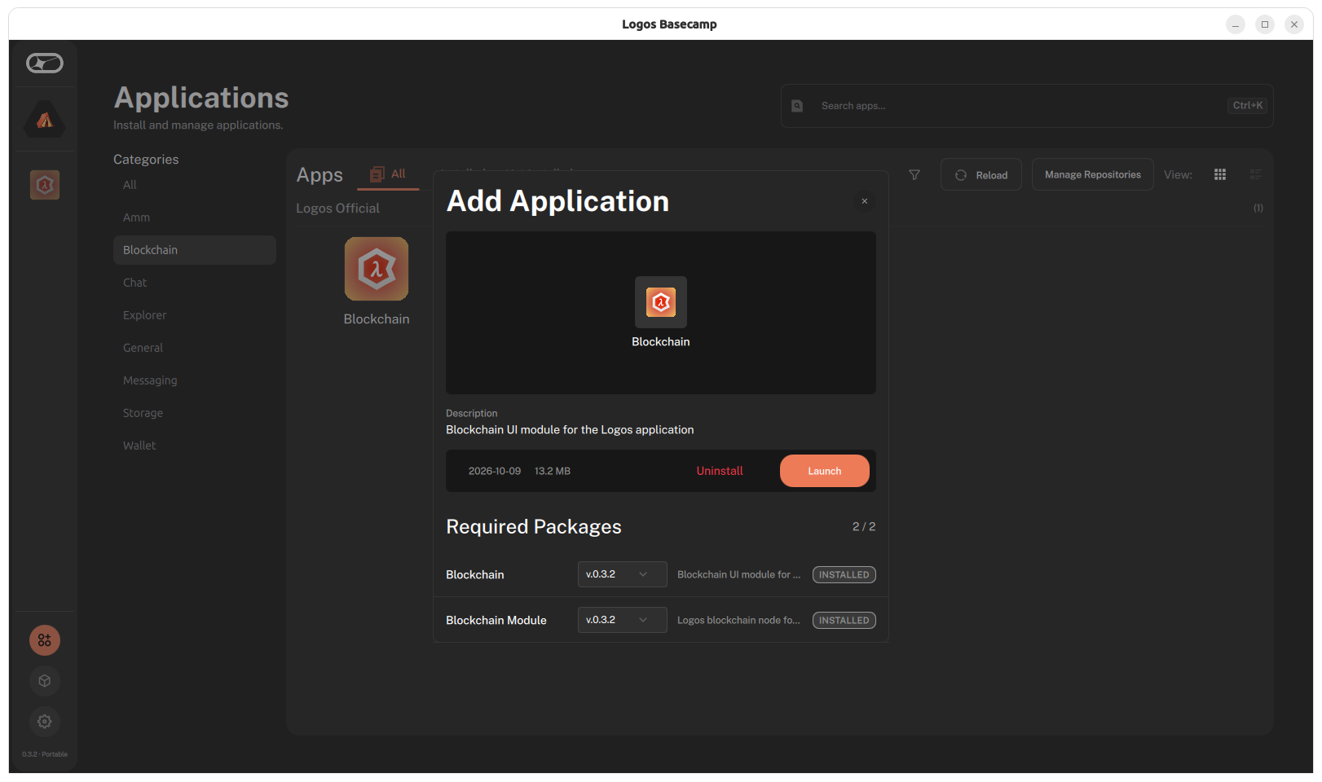The image size is (1322, 782).
Task: Close the Add Application dialog
Action: 865,201
